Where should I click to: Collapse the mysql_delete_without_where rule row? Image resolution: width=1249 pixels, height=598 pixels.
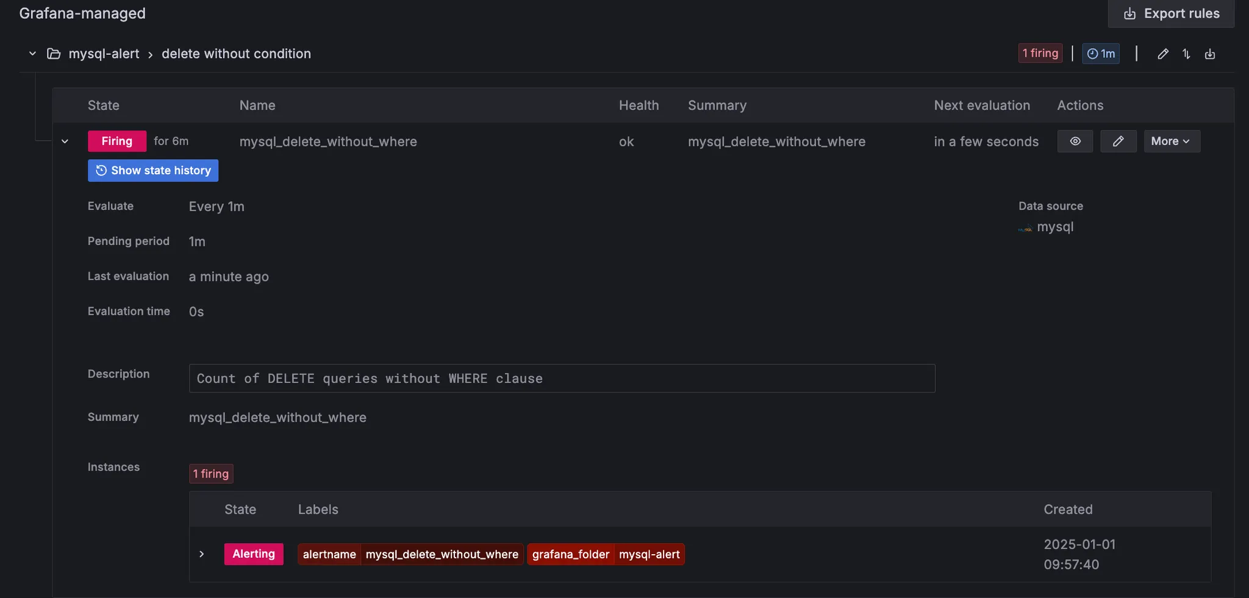point(65,141)
